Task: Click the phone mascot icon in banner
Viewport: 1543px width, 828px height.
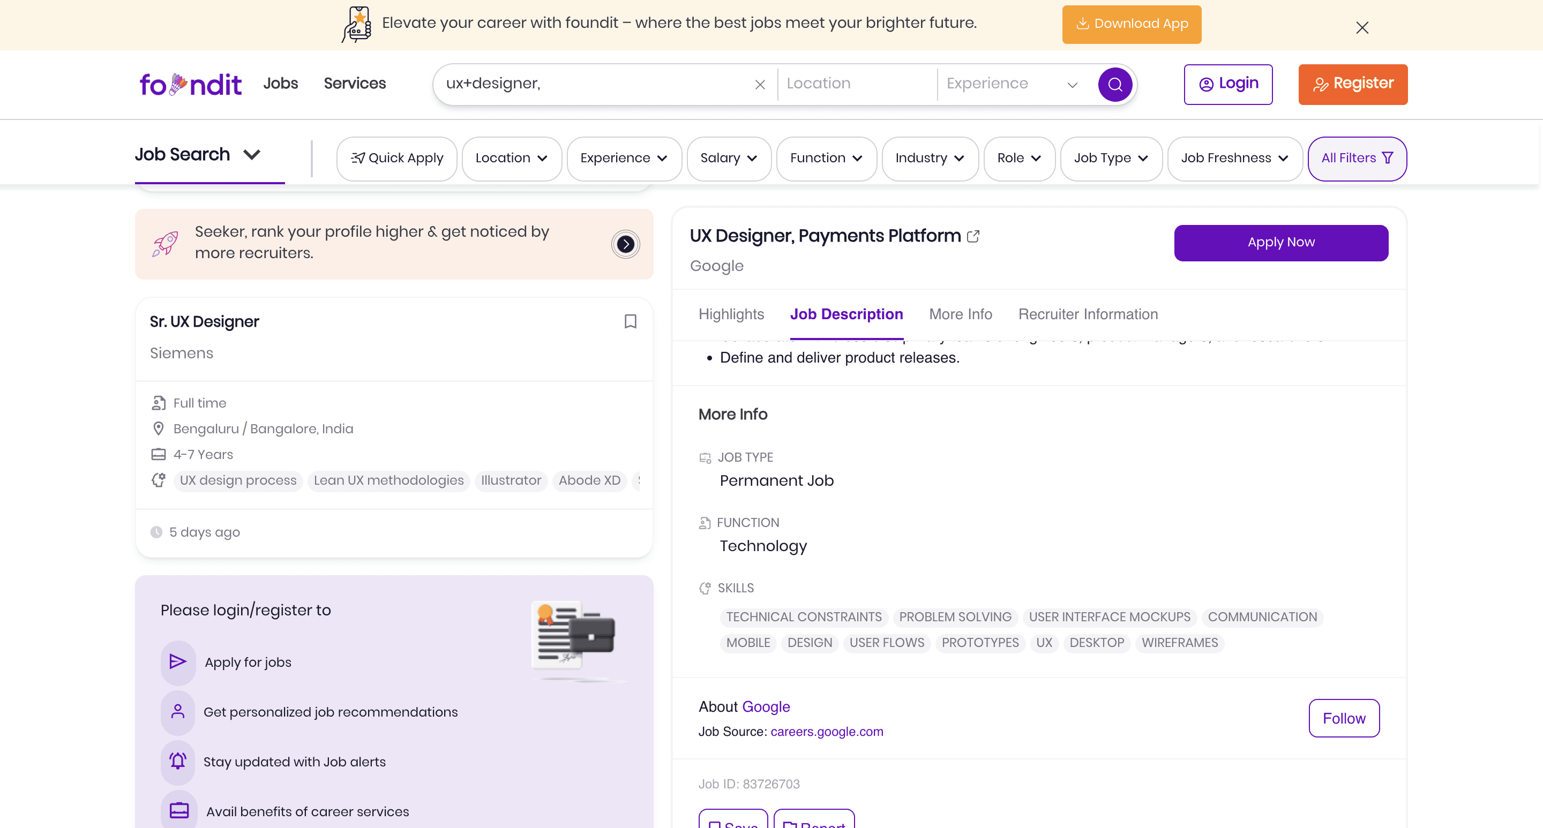Action: coord(357,25)
